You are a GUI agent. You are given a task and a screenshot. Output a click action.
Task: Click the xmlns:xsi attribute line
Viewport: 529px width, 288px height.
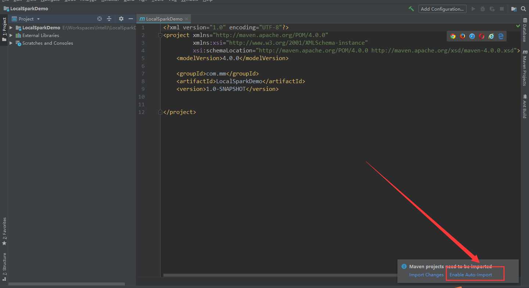coord(280,43)
